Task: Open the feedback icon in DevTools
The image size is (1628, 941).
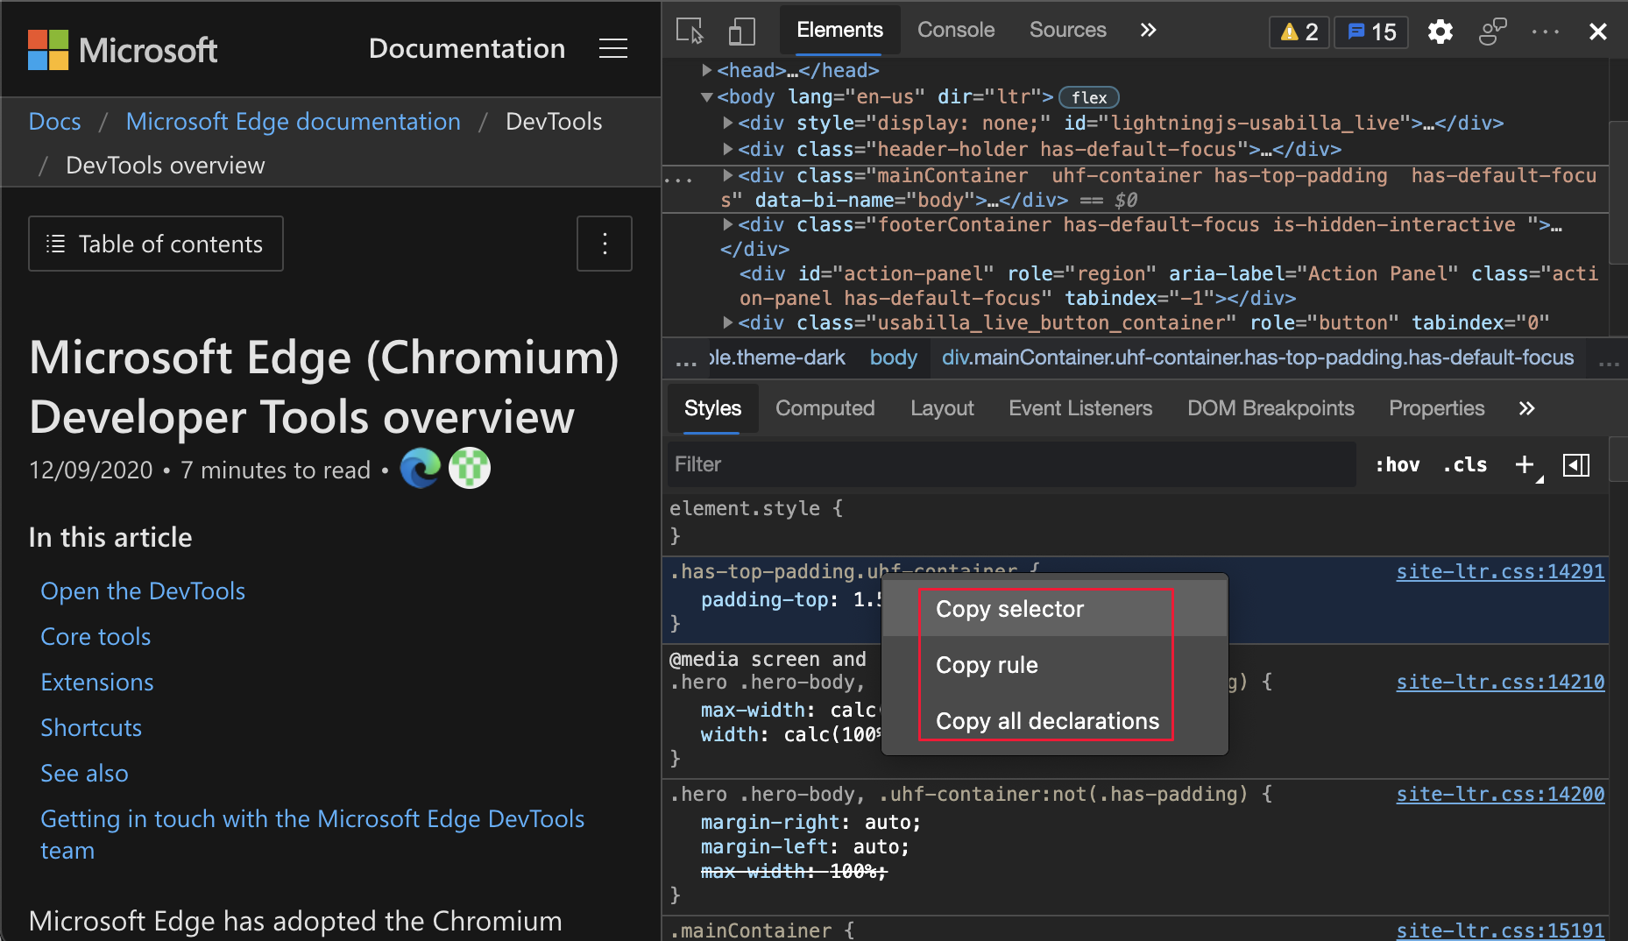Action: click(x=1492, y=31)
